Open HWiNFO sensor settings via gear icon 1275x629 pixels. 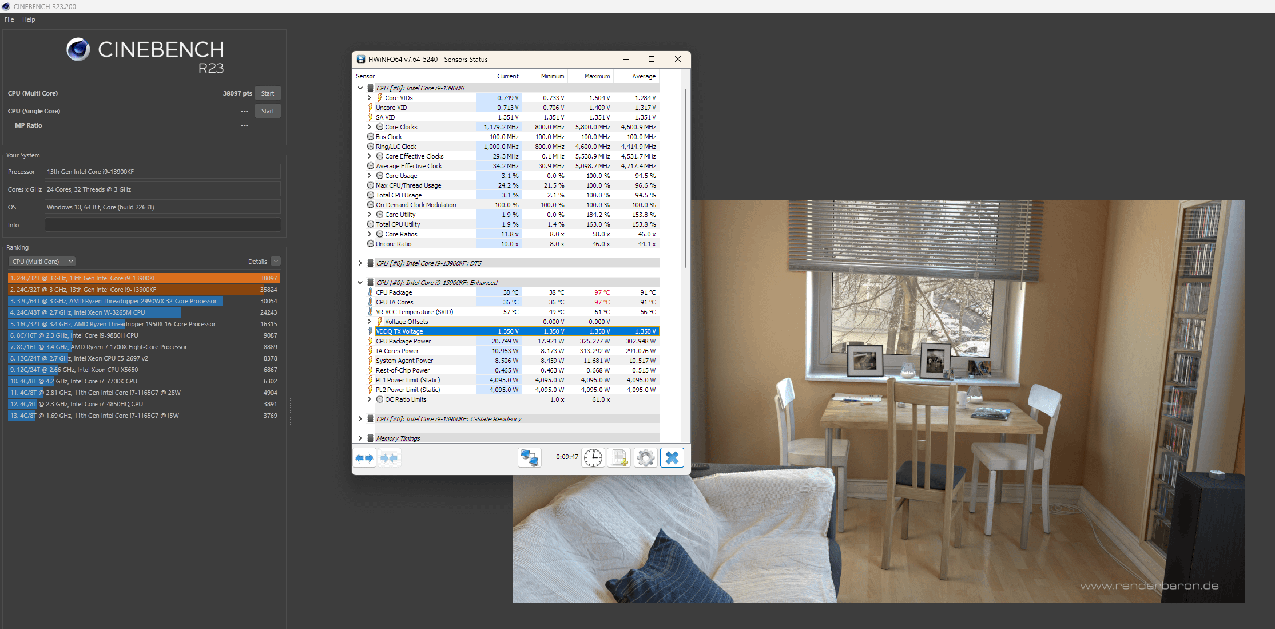pos(645,457)
